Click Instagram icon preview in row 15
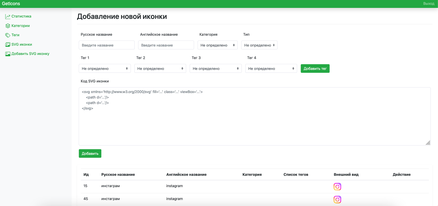This screenshot has height=206, width=438. point(337,186)
